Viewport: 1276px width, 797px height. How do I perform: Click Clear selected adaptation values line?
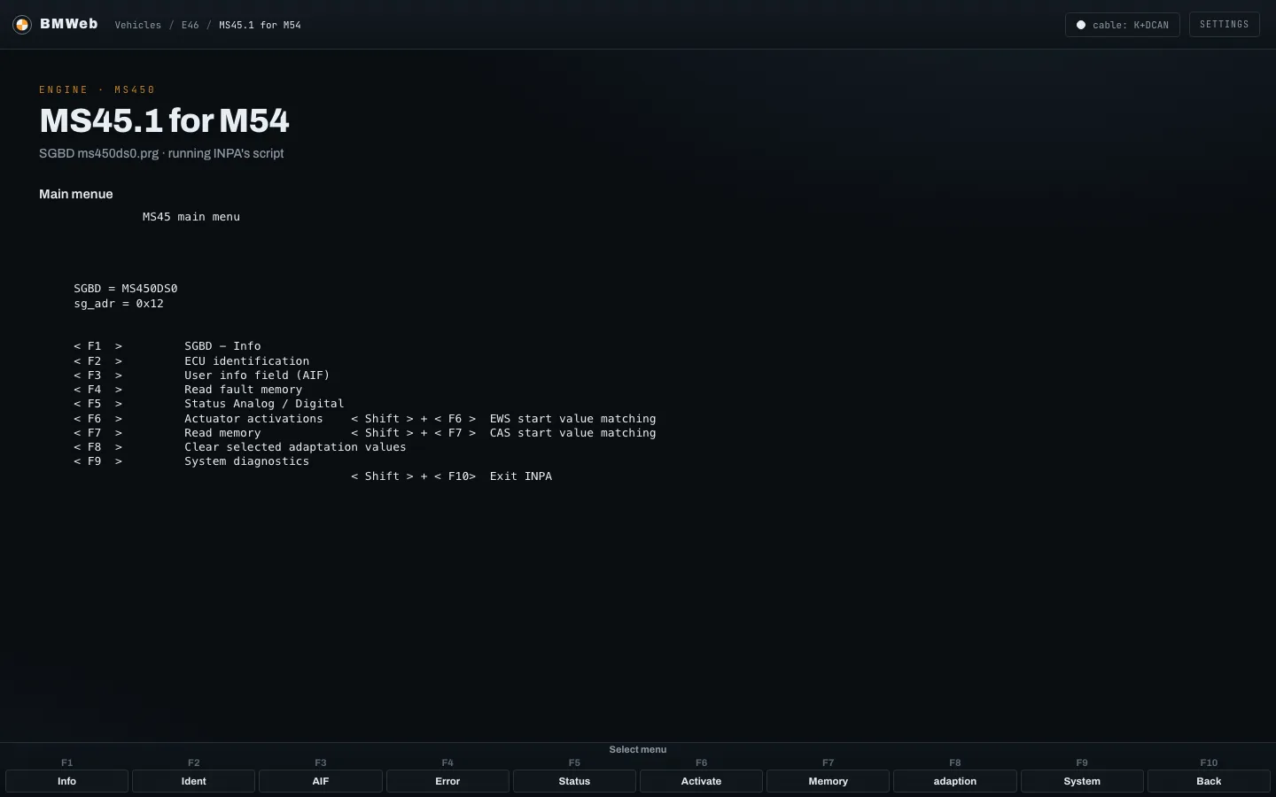(x=295, y=447)
